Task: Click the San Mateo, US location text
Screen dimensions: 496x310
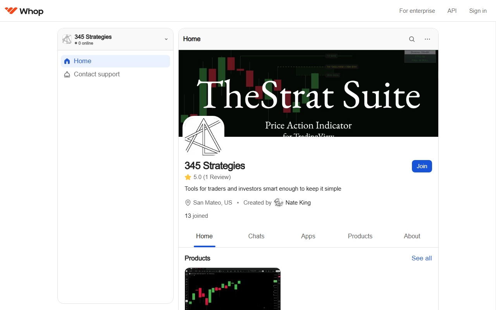Action: coord(213,203)
